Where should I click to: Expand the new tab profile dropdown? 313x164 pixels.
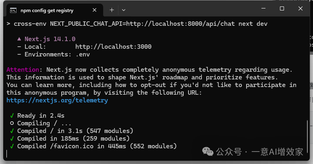[x=124, y=10]
